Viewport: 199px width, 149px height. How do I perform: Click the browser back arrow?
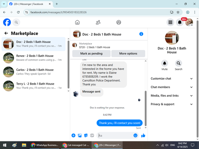point(4,12)
